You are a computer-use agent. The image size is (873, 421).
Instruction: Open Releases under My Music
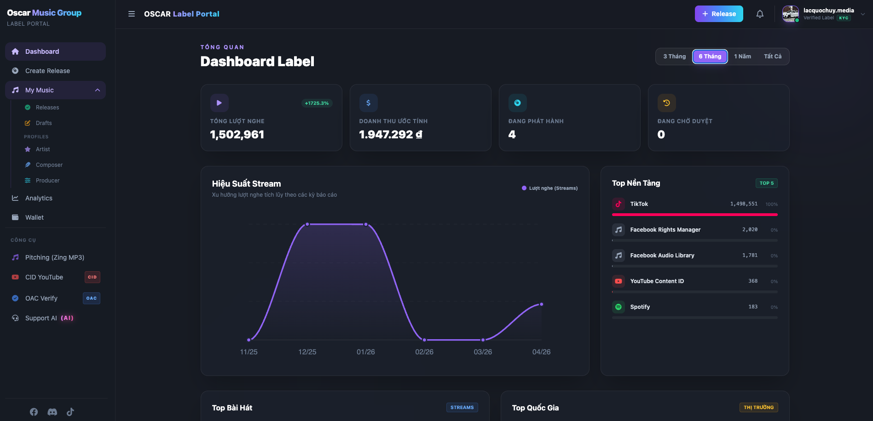point(47,108)
